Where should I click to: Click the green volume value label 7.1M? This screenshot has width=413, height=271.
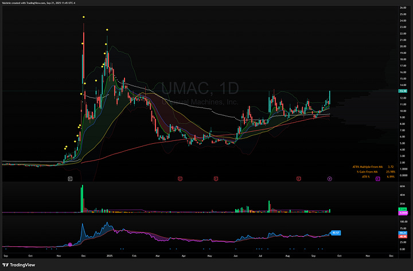tap(403, 209)
